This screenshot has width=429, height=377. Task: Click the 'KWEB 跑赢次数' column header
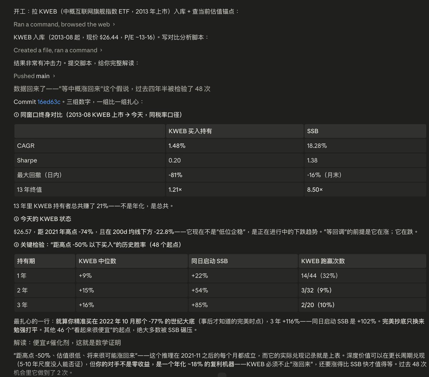[362, 261]
